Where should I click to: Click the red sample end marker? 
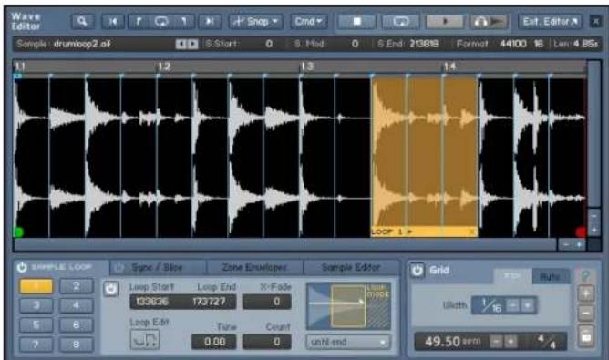pos(581,232)
